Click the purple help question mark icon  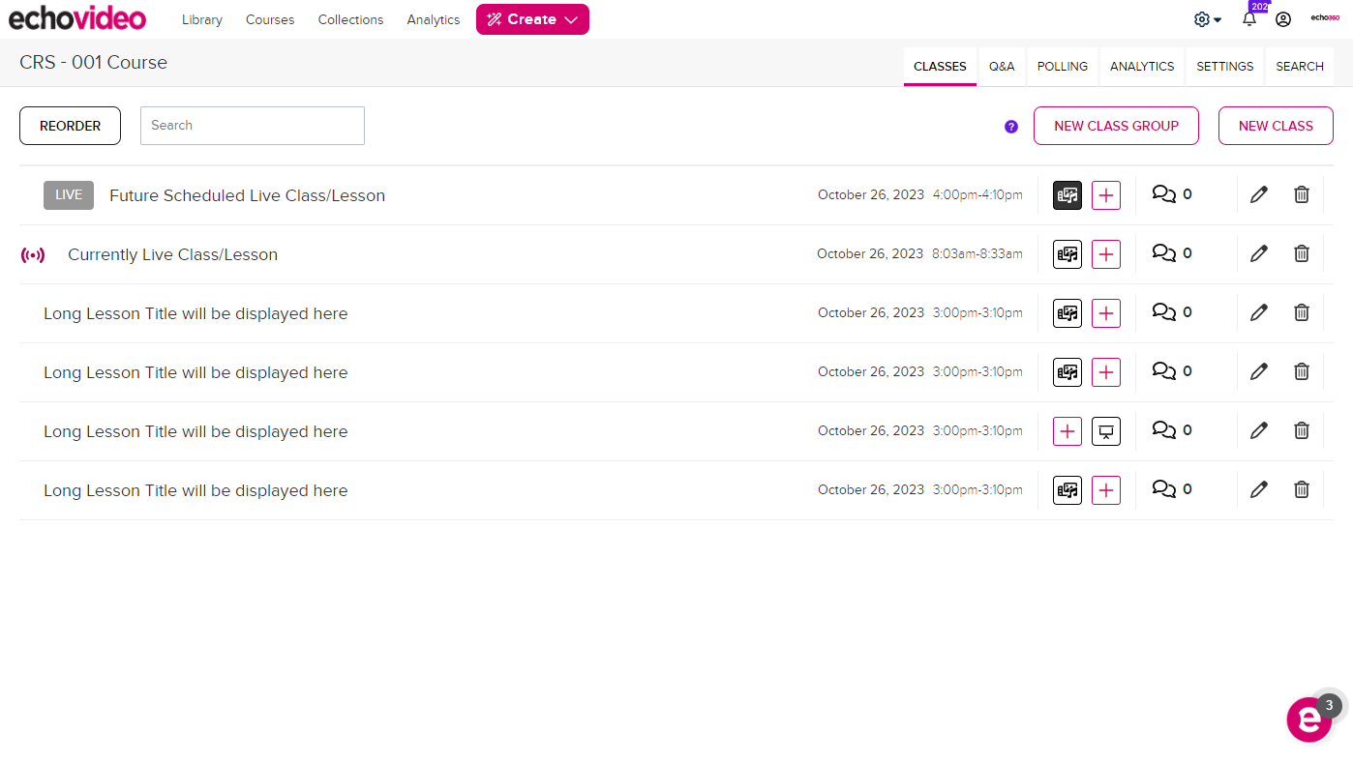click(1011, 127)
